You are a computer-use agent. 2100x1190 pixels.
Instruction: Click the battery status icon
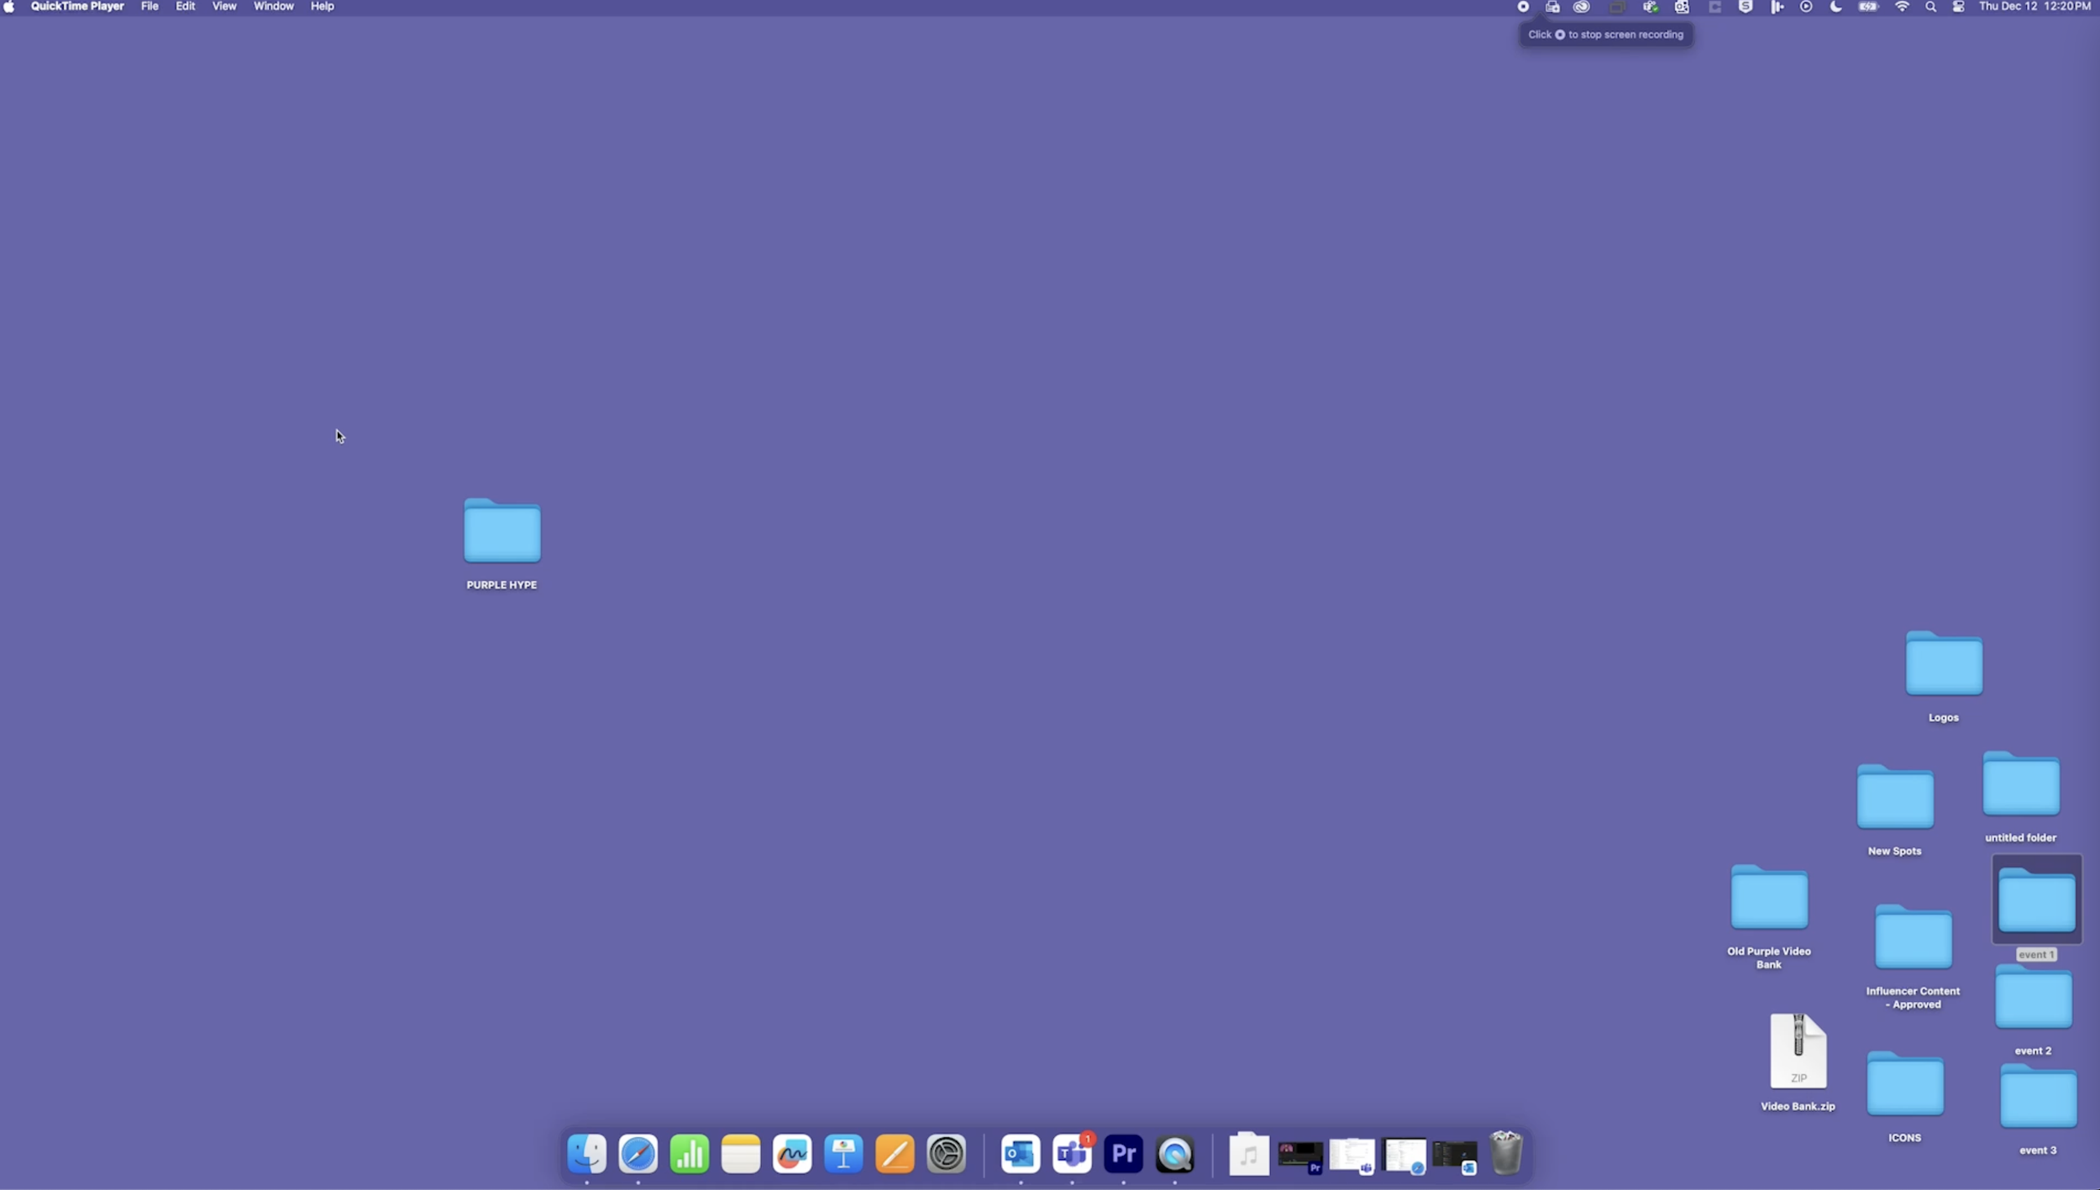[1868, 7]
